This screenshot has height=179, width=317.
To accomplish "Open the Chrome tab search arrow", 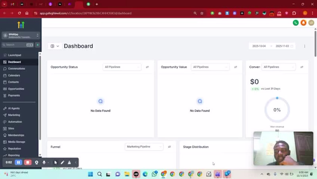I will pyautogui.click(x=4, y=4).
